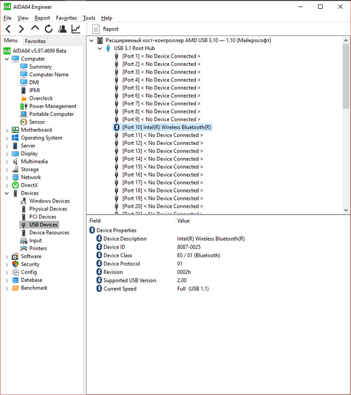Select the Summary monitor icon
Image resolution: width=351 pixels, height=395 pixels.
[x=24, y=66]
